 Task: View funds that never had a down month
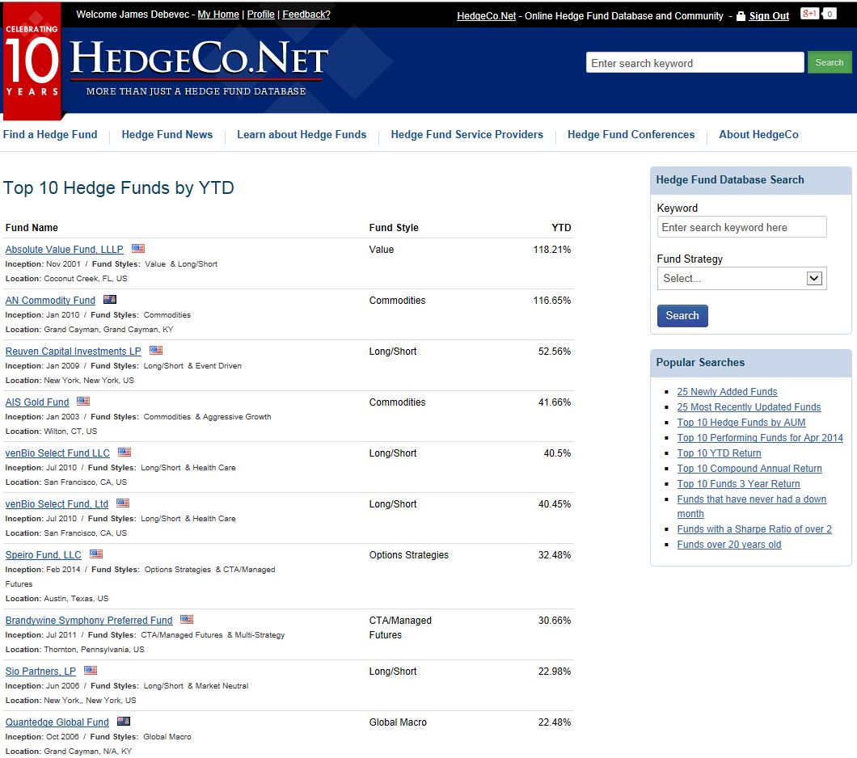pyautogui.click(x=752, y=506)
